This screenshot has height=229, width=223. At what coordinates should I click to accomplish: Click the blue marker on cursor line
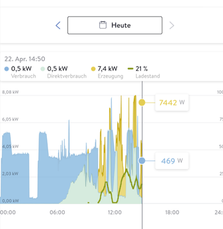tap(142, 161)
